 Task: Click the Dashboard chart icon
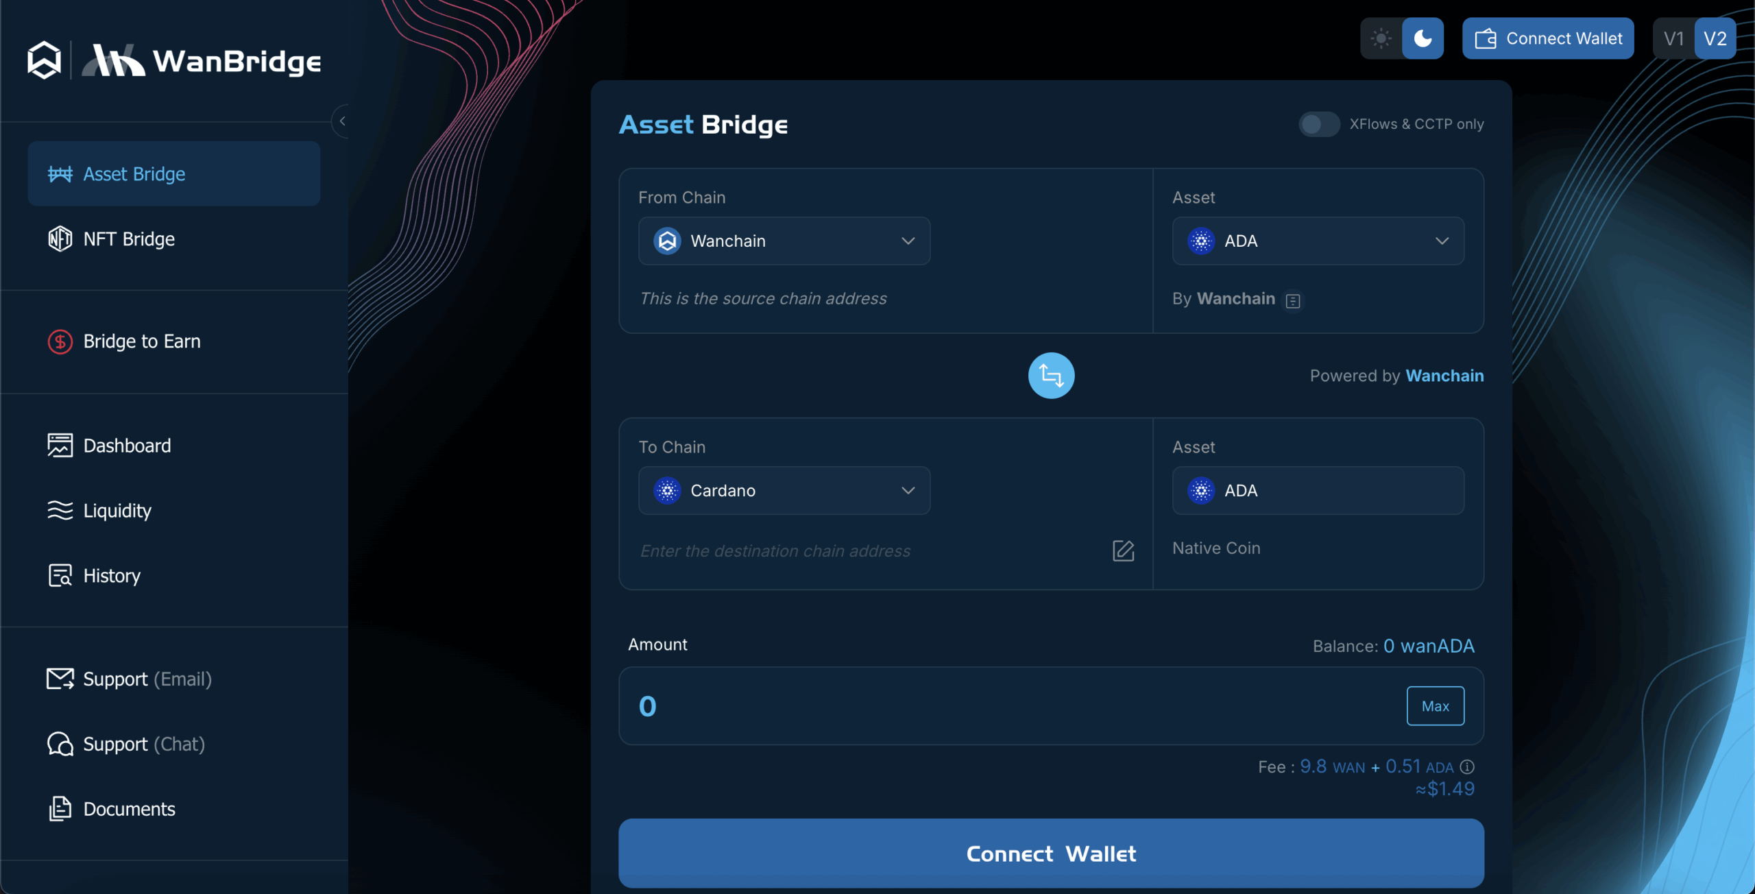click(x=60, y=446)
